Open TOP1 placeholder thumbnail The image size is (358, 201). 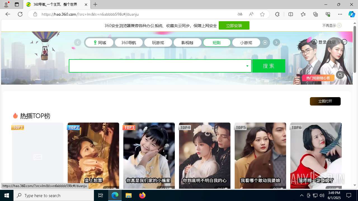(37, 156)
